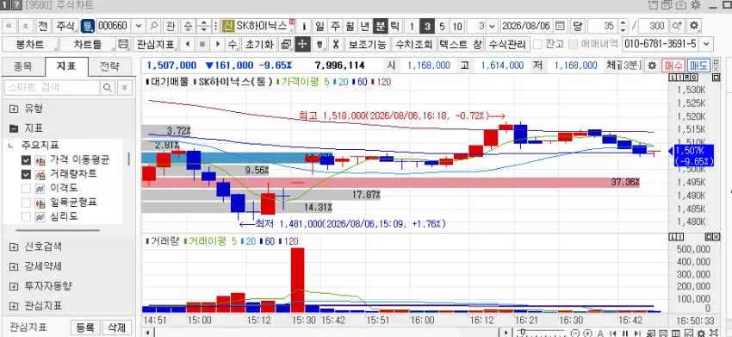This screenshot has height=337, width=732.
Task: Click the candle count 35 stepper arrows
Action: [x=623, y=26]
